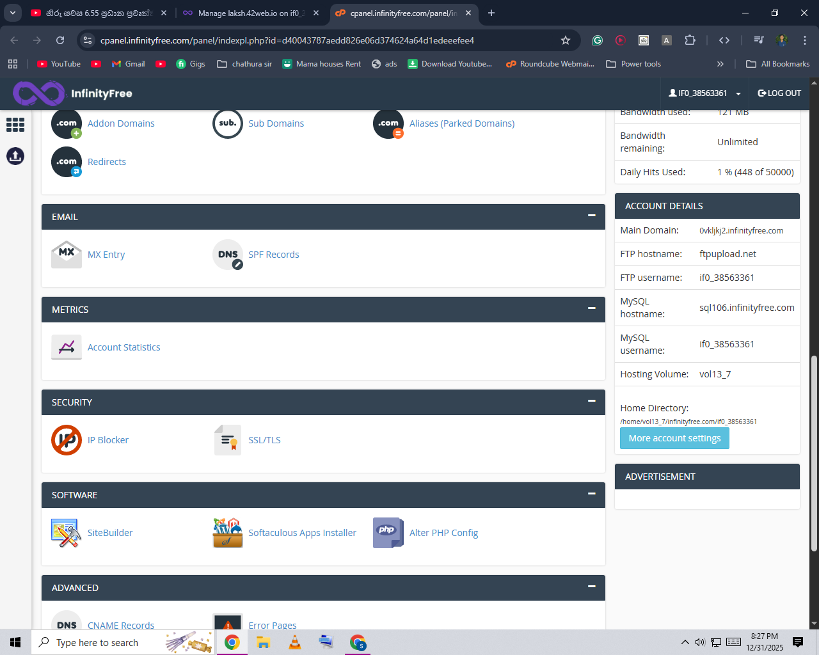Click the page vertical scrollbar

(814, 454)
